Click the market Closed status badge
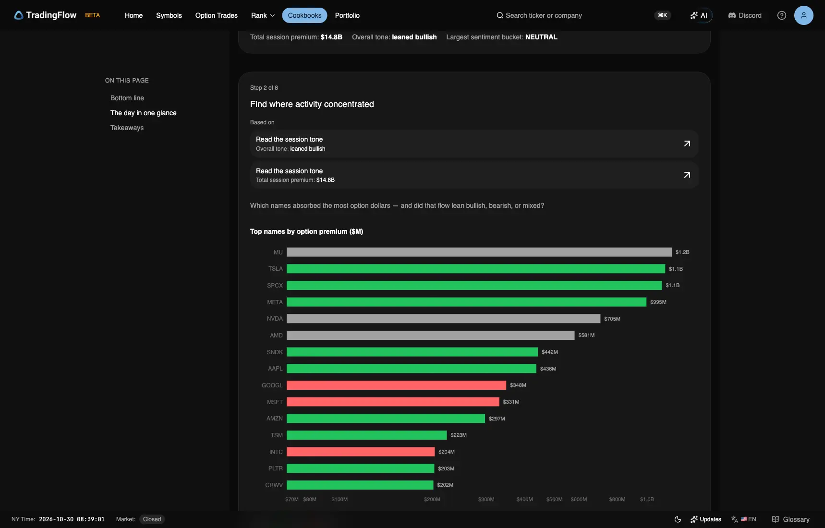This screenshot has width=825, height=528. point(152,519)
